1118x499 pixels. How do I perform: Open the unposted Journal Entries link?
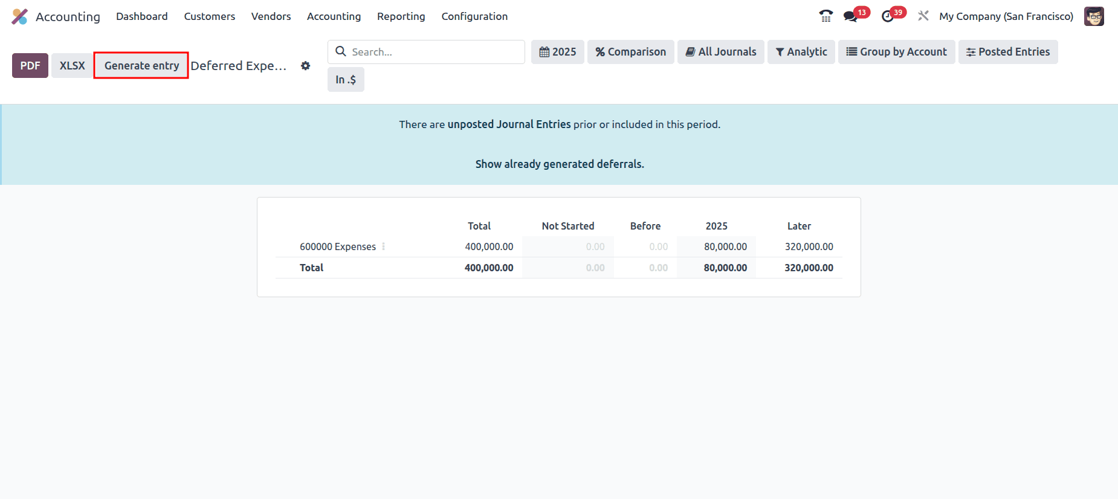[509, 124]
